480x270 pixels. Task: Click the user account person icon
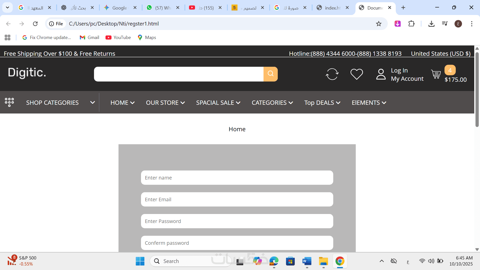[381, 74]
